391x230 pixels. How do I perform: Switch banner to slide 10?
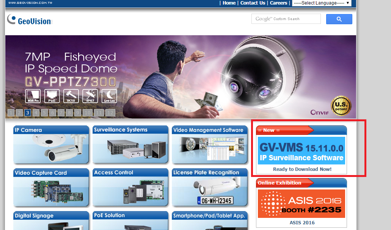point(88,113)
